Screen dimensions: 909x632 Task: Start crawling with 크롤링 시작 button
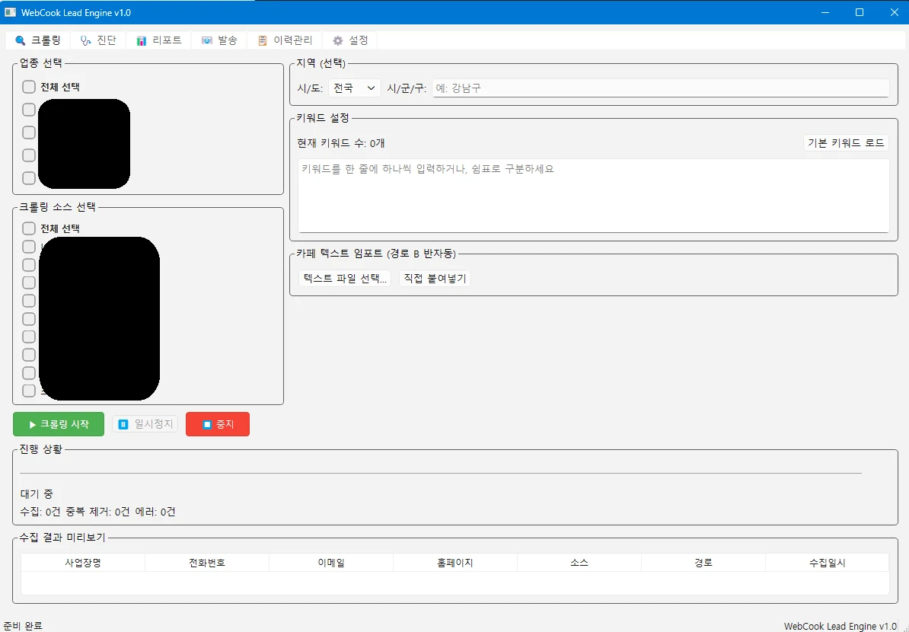[x=59, y=424]
